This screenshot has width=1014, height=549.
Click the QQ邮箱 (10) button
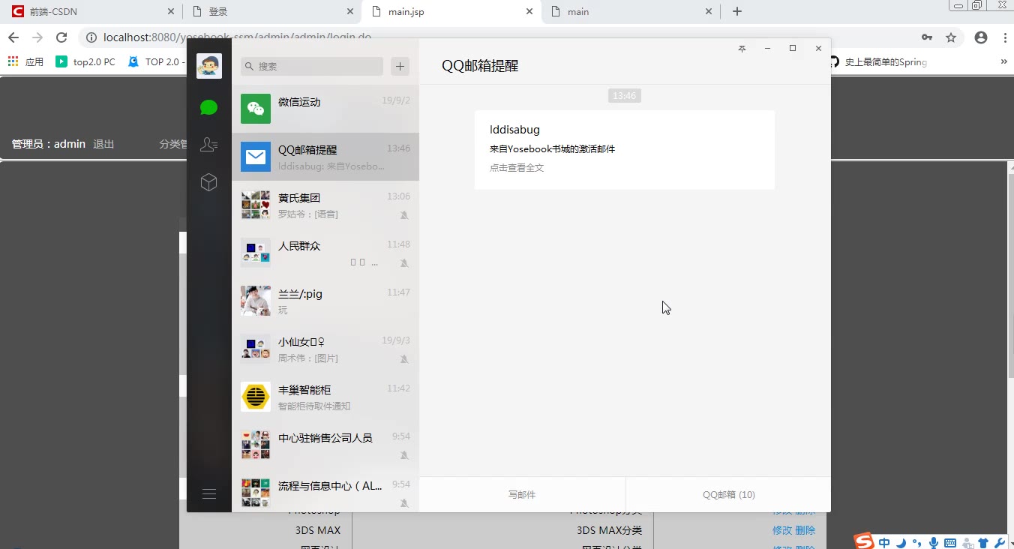[729, 495]
